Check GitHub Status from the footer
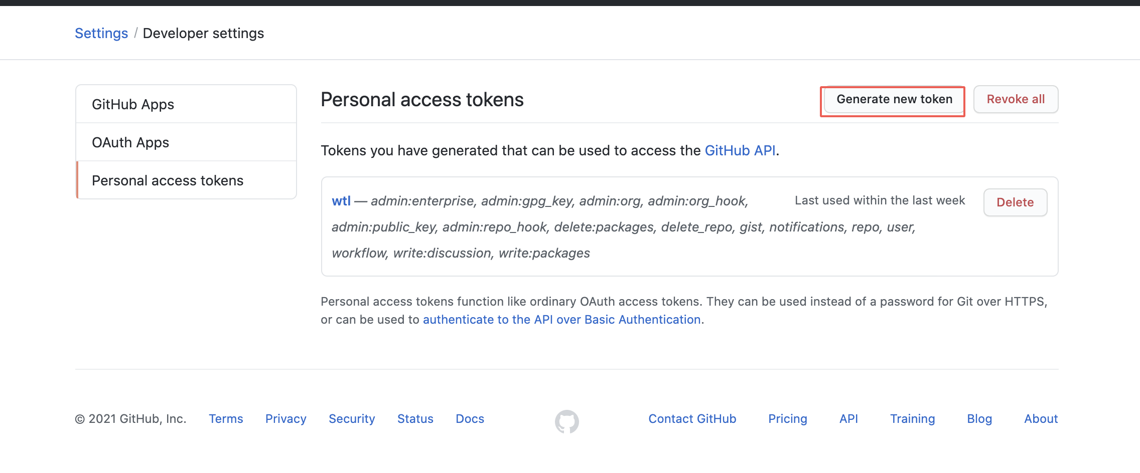The width and height of the screenshot is (1140, 473). click(x=415, y=419)
